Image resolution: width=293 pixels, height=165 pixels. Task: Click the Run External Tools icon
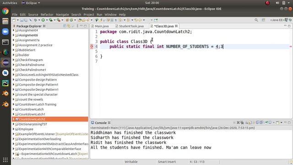click(x=59, y=20)
